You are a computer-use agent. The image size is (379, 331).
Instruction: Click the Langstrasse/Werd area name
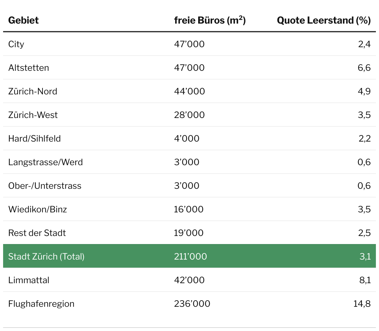coord(45,162)
